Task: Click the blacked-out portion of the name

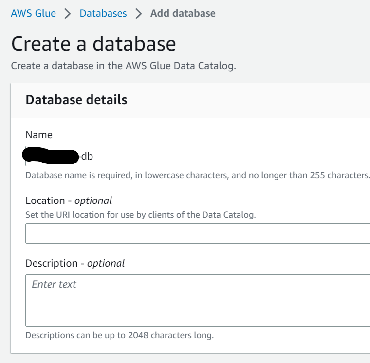Action: tap(51, 157)
